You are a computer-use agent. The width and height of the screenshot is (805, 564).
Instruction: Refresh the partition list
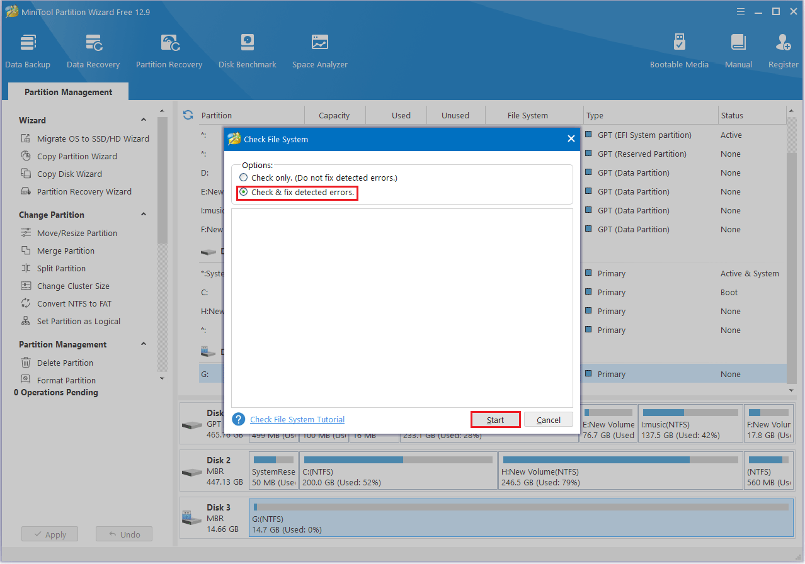click(188, 115)
